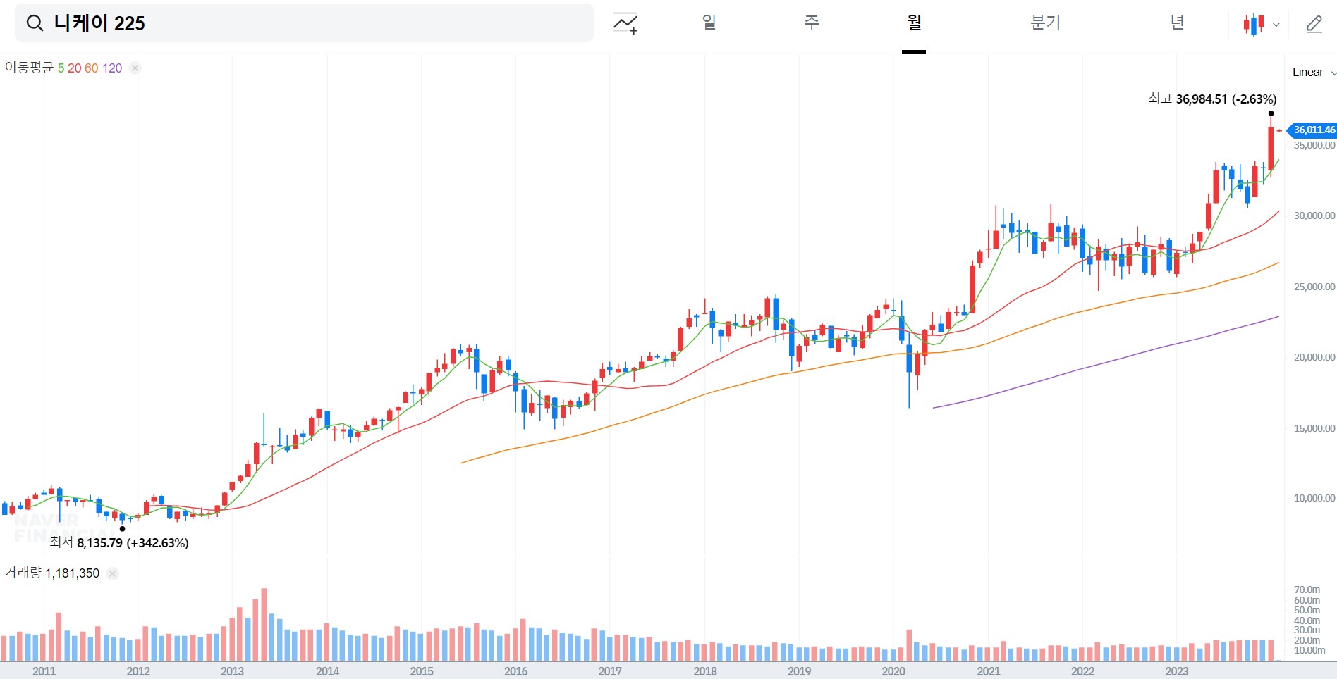The width and height of the screenshot is (1337, 679).
Task: Remove the volume indicator
Action: click(x=113, y=573)
